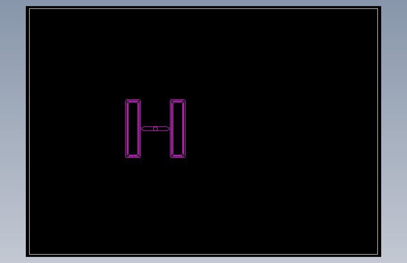Image resolution: width=407 pixels, height=263 pixels.
Task: Select the horizontal connecting bar between frames
Action: 155,129
